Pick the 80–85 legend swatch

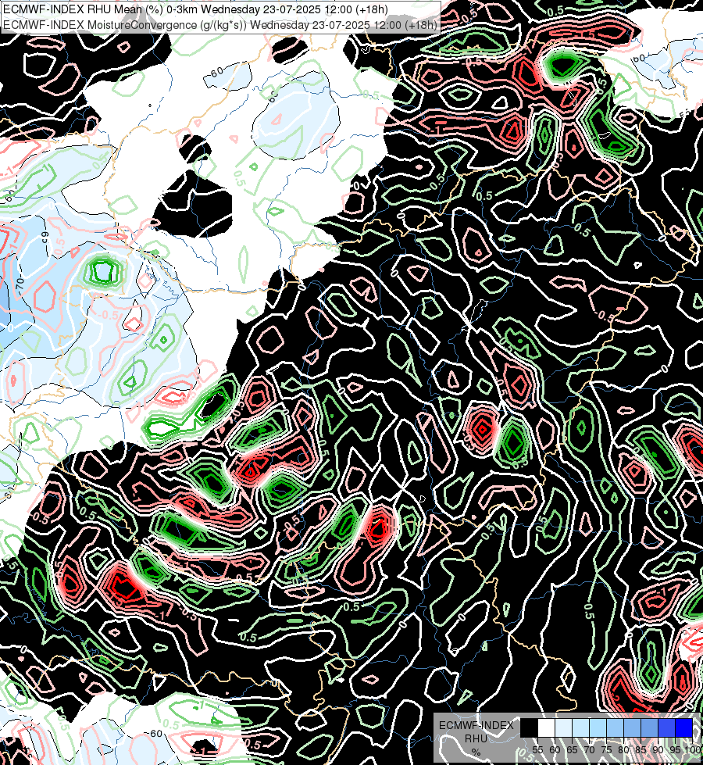point(632,727)
